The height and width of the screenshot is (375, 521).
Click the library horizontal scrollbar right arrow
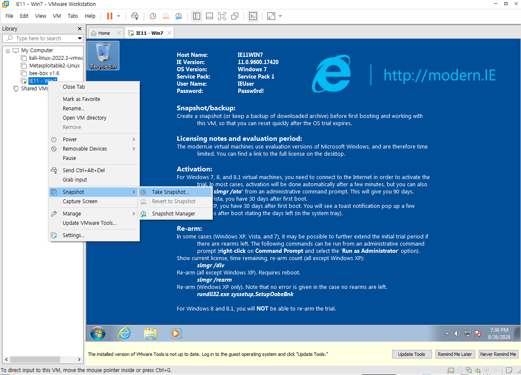(79, 359)
